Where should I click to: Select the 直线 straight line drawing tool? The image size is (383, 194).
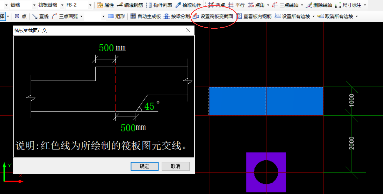pos(41,17)
